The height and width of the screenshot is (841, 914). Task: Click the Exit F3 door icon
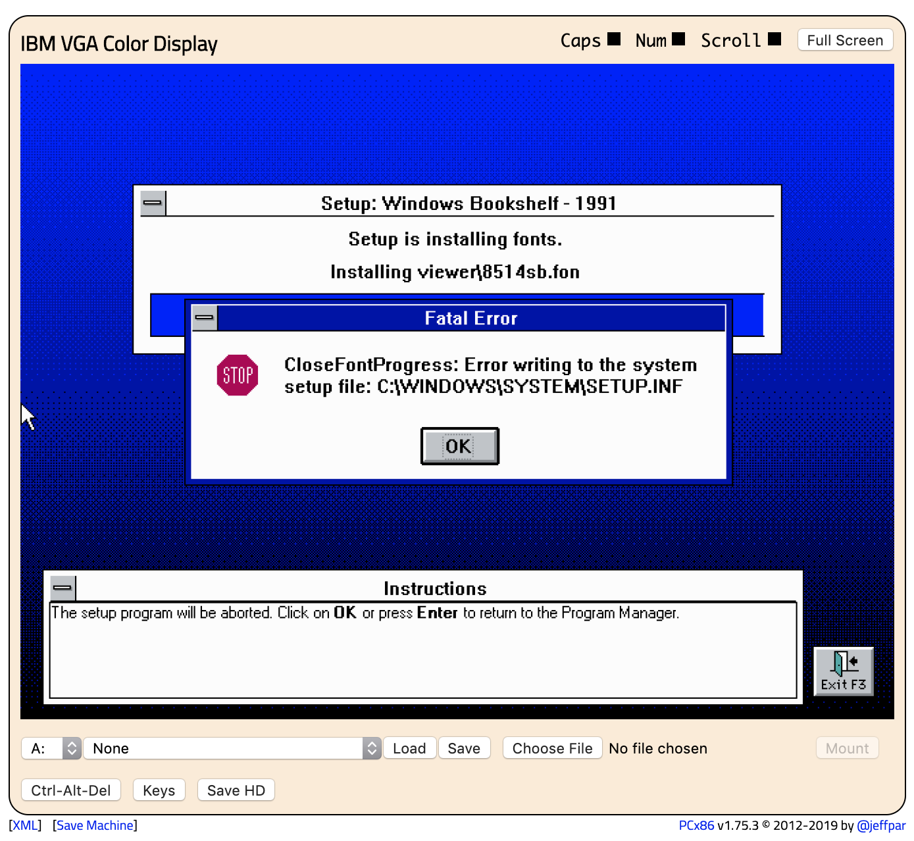(843, 670)
